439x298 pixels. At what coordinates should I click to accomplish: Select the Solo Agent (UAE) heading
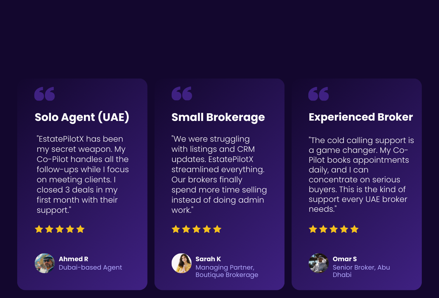(82, 117)
